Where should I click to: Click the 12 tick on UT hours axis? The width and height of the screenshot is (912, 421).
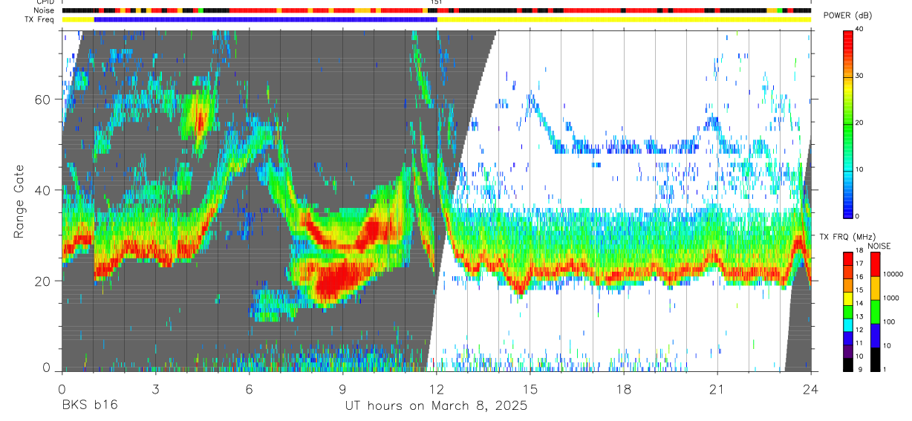coord(437,389)
